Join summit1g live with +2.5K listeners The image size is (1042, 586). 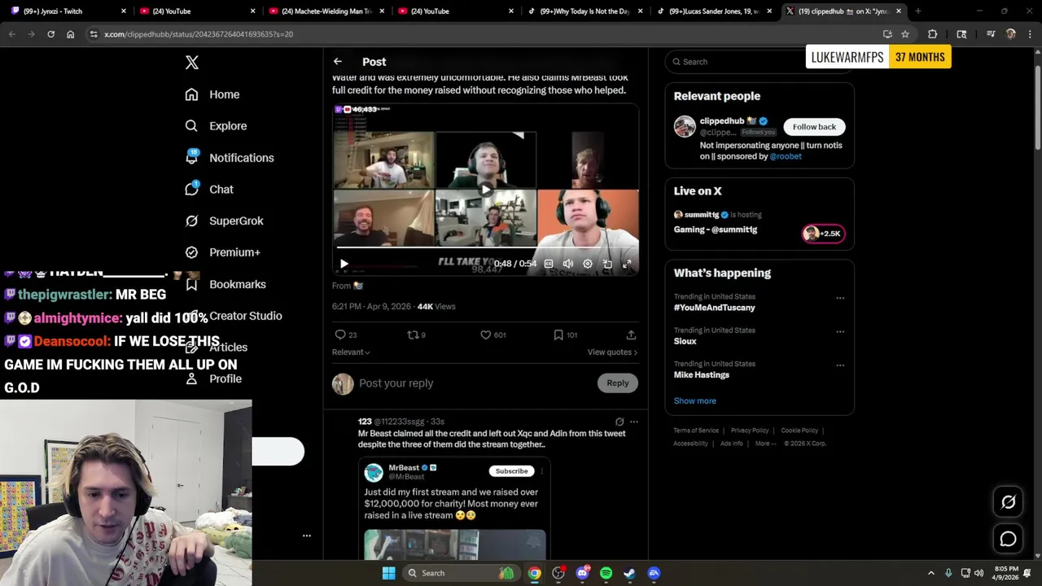tap(823, 234)
